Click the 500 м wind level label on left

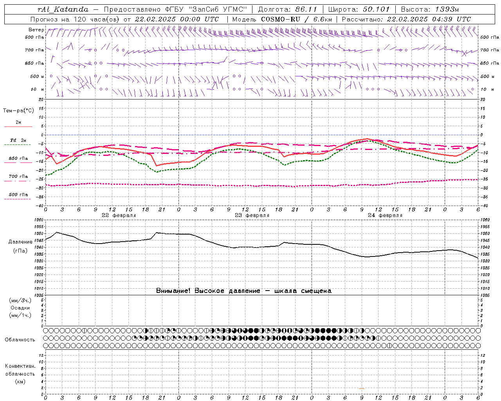click(x=37, y=76)
